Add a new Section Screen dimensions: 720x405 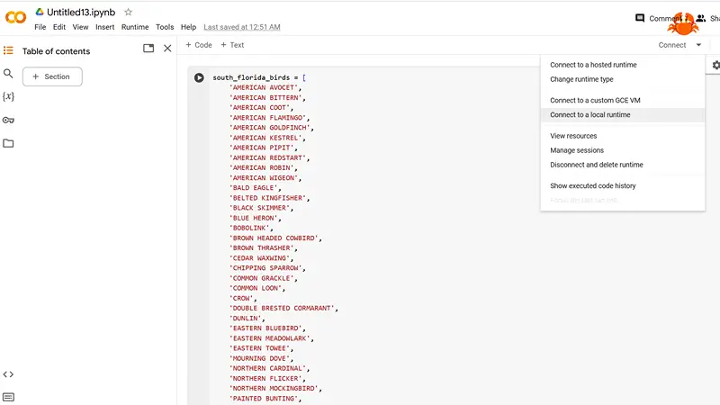tap(52, 76)
